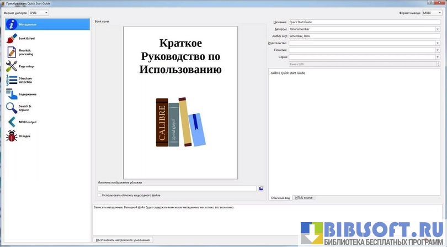
Task: Click 'Восстановить настройки по-умолчанию' button
Action: click(x=123, y=240)
